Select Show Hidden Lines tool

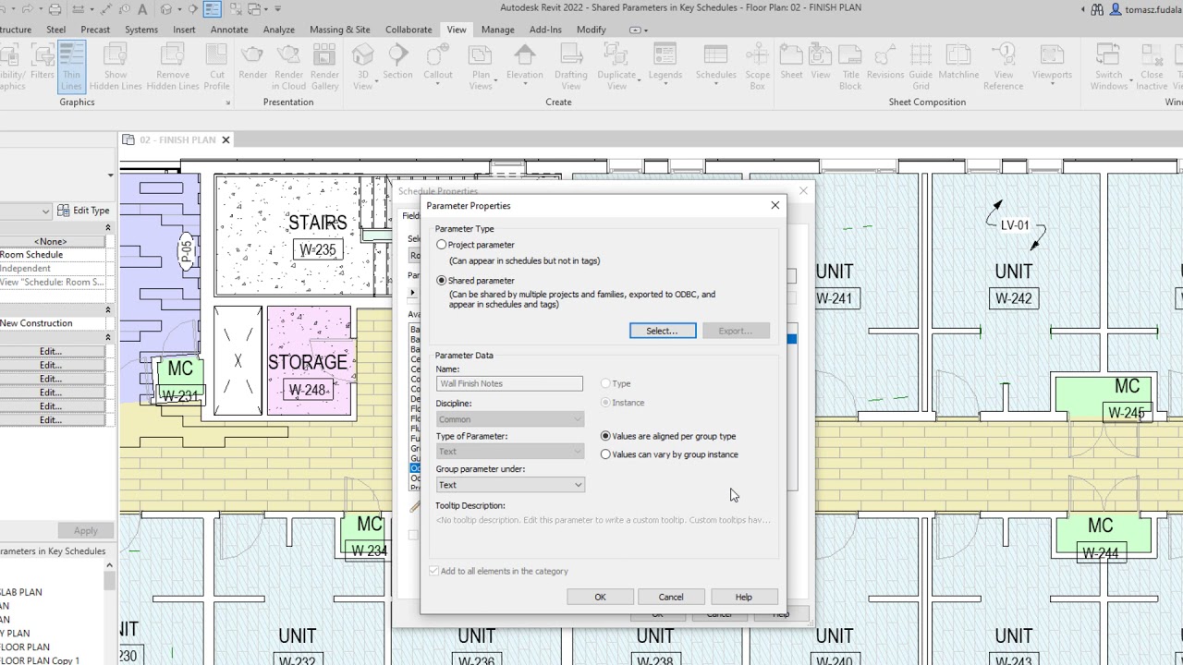[x=116, y=67]
